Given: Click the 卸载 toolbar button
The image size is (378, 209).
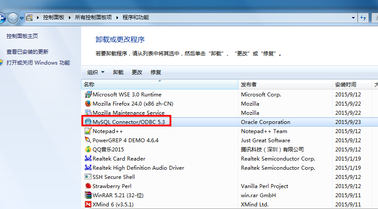Looking at the screenshot, I should [x=118, y=72].
